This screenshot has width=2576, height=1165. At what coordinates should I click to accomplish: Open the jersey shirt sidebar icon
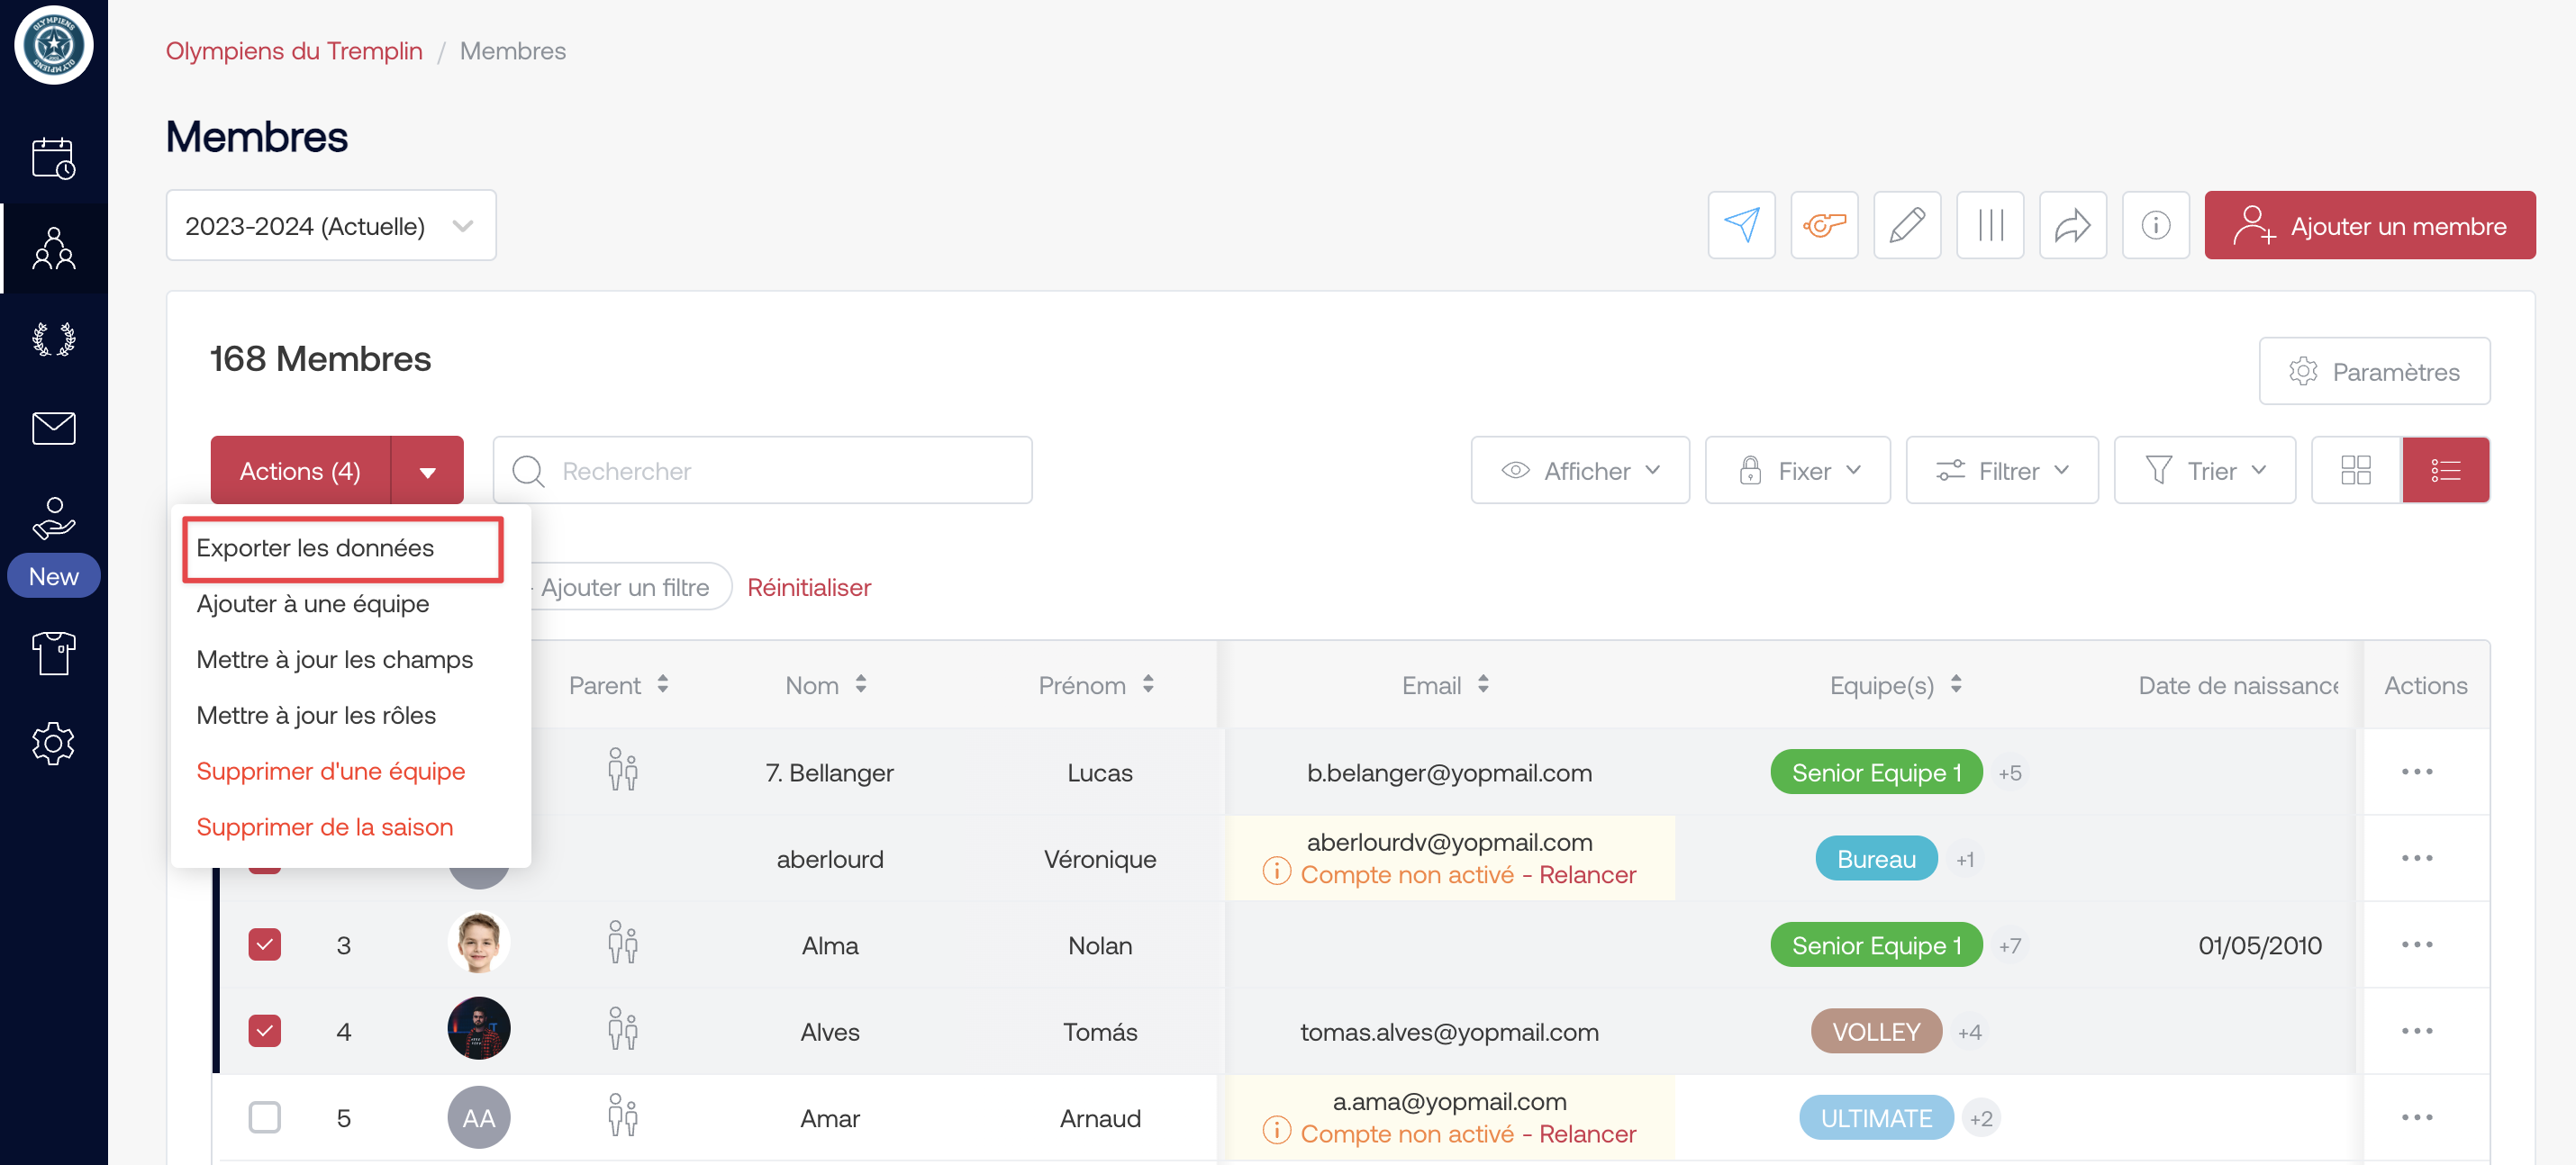tap(53, 654)
